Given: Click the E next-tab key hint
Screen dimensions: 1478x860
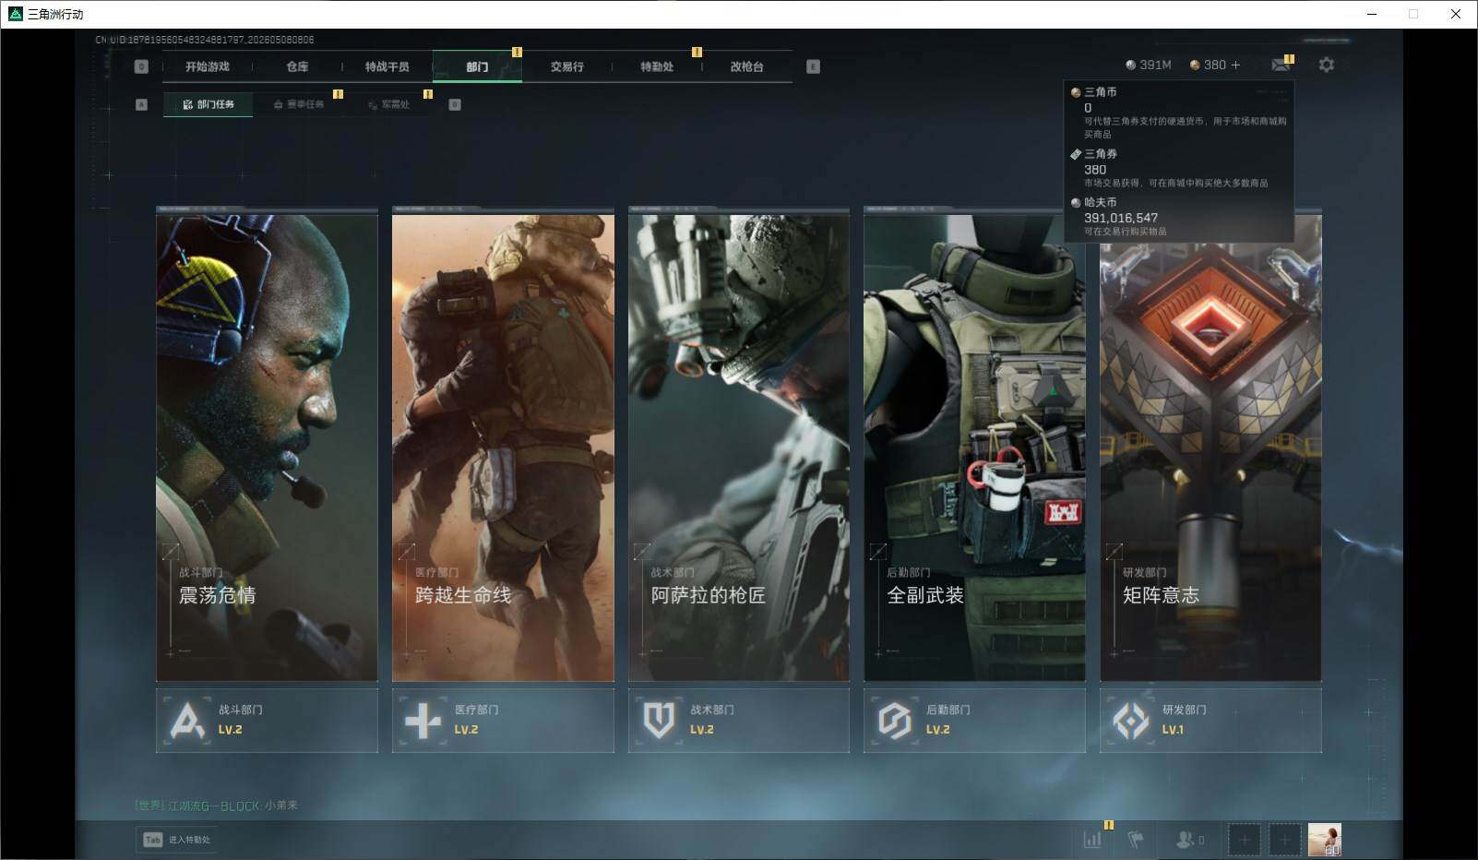Looking at the screenshot, I should point(813,66).
